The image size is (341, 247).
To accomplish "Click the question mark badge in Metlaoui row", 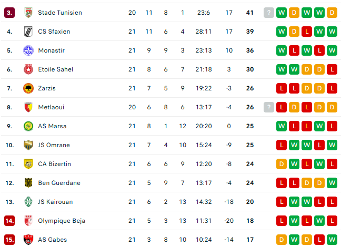I will coord(269,107).
